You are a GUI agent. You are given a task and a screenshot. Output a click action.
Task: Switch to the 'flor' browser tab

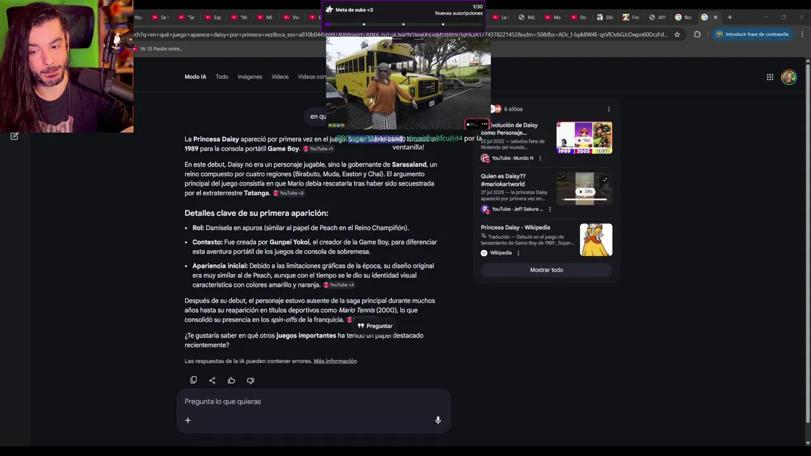[x=684, y=17]
